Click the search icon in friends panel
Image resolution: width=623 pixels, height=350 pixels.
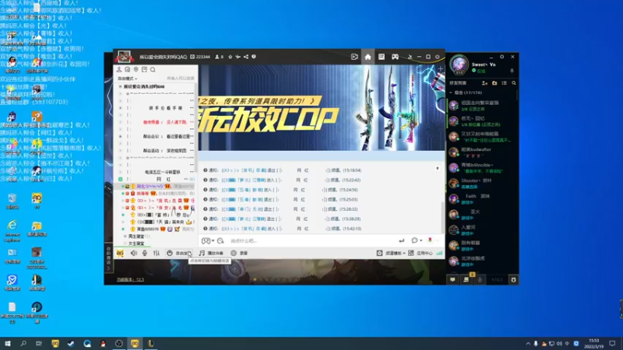(x=514, y=83)
